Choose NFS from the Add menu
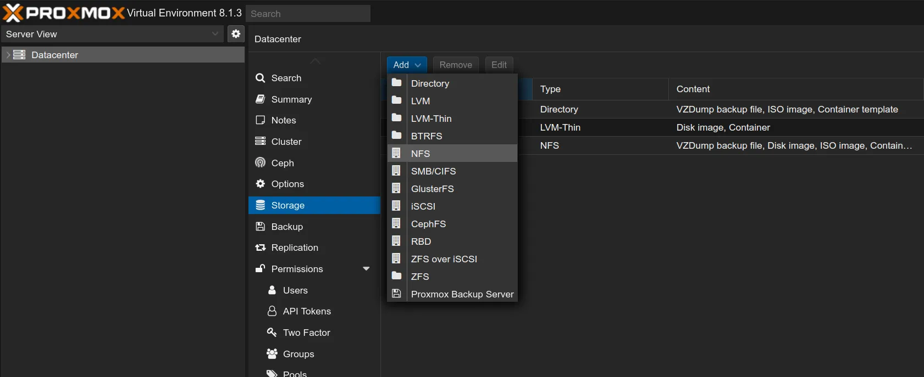This screenshot has height=377, width=924. (x=420, y=154)
